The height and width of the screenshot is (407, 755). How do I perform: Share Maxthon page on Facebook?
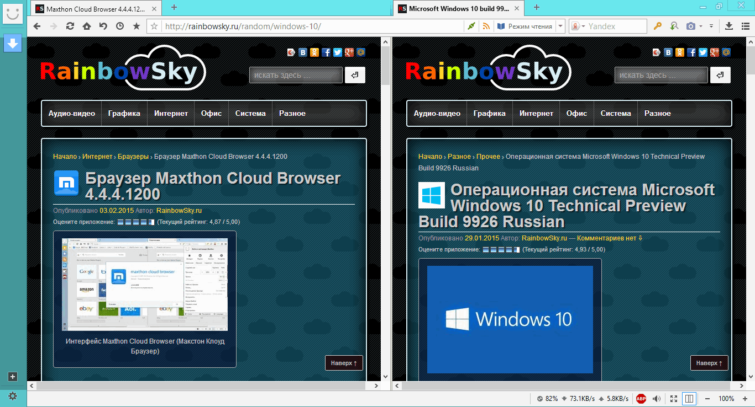point(326,52)
